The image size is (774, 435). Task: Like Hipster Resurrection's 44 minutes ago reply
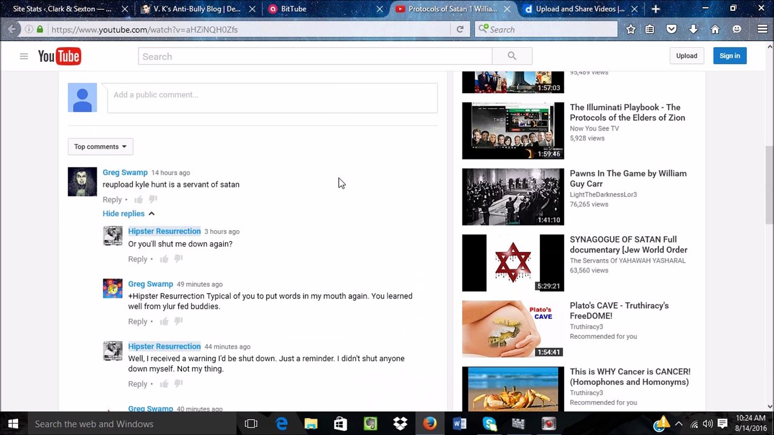click(164, 384)
